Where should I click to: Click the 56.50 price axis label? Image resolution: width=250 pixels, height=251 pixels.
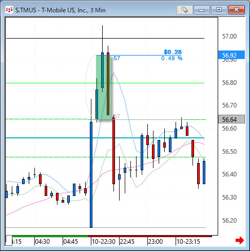(x=229, y=152)
